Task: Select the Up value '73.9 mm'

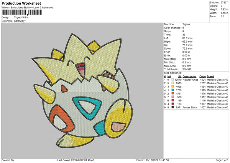Action: [x=187, y=45]
